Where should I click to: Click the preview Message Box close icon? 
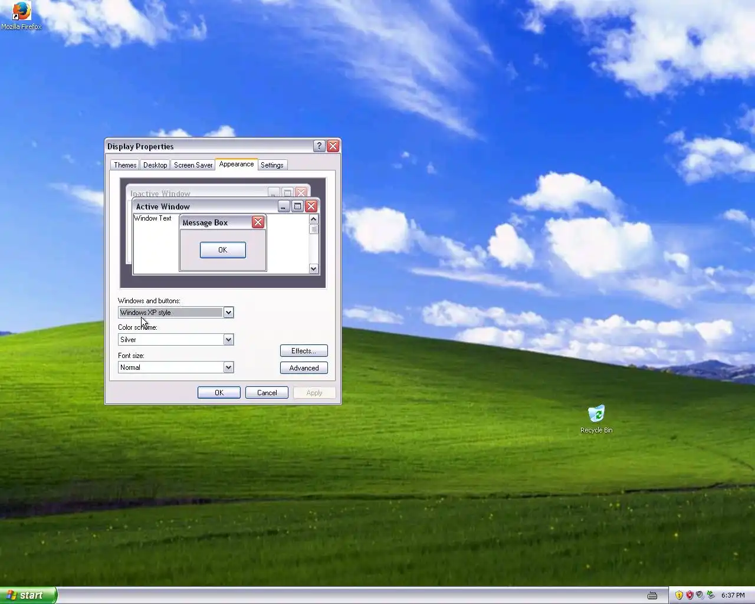tap(258, 222)
